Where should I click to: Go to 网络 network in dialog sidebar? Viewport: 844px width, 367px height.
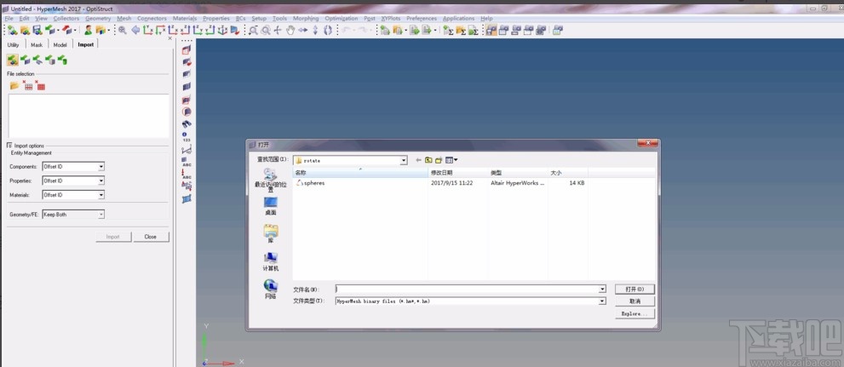[270, 290]
